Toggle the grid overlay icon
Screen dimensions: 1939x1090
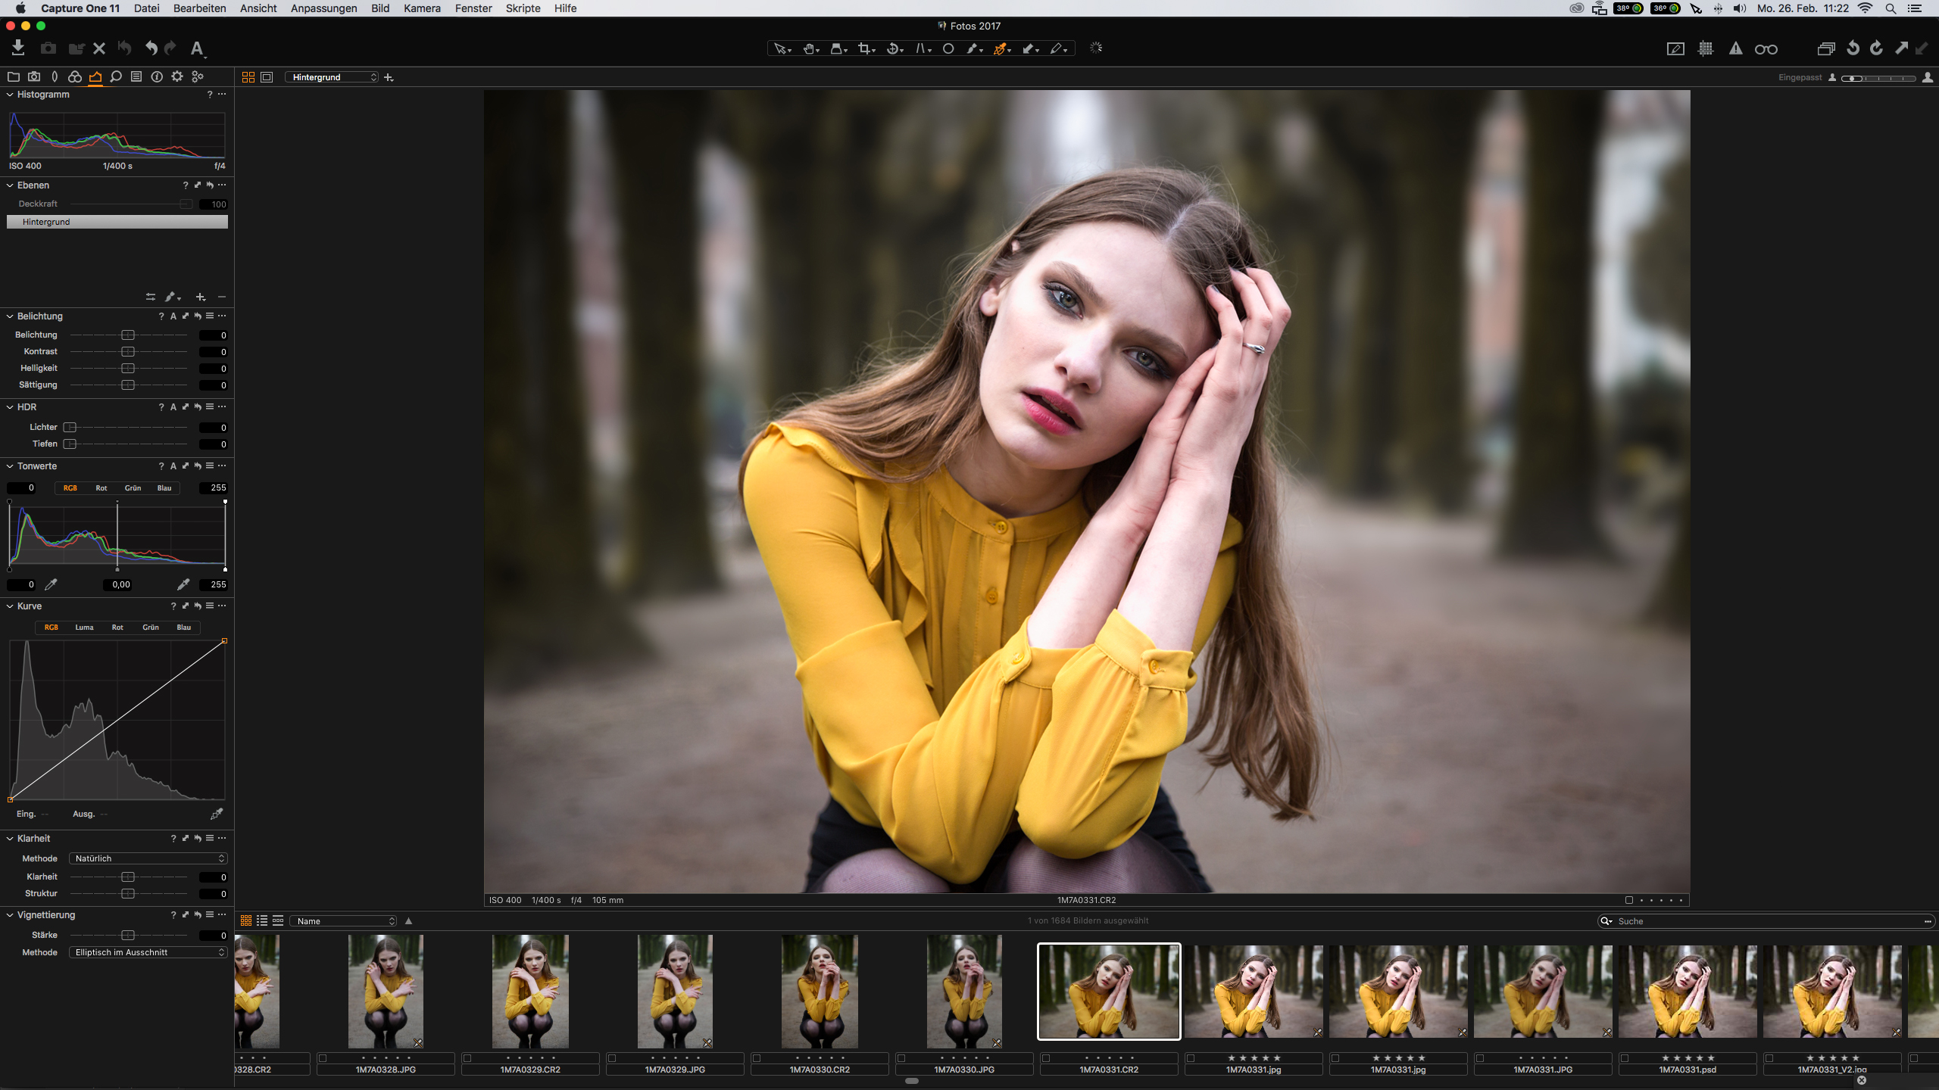coord(1706,49)
